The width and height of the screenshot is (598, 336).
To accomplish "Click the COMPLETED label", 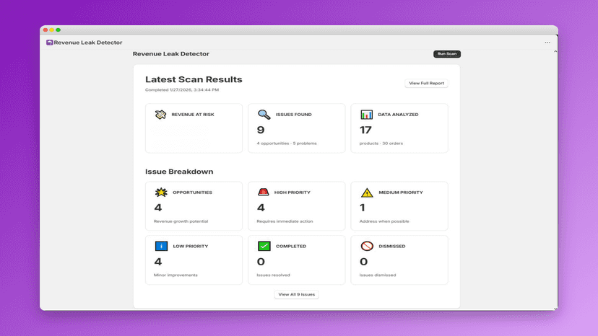I will pyautogui.click(x=291, y=246).
